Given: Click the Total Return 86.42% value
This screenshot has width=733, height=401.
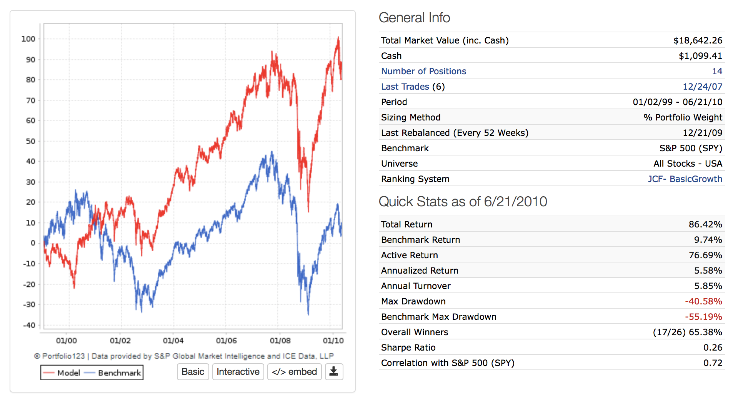Looking at the screenshot, I should pos(705,224).
